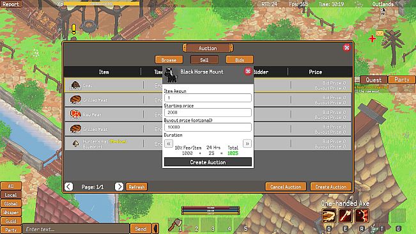Click the green Total fee value
The height and width of the screenshot is (234, 416).
[x=233, y=153]
